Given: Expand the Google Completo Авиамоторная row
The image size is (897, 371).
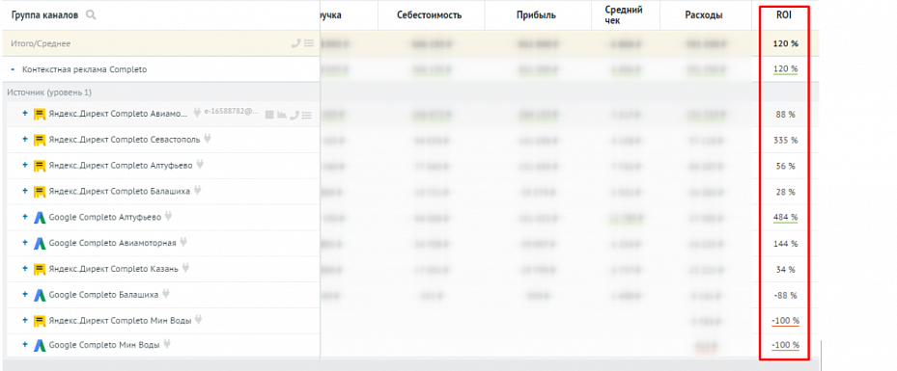Looking at the screenshot, I should click(24, 243).
